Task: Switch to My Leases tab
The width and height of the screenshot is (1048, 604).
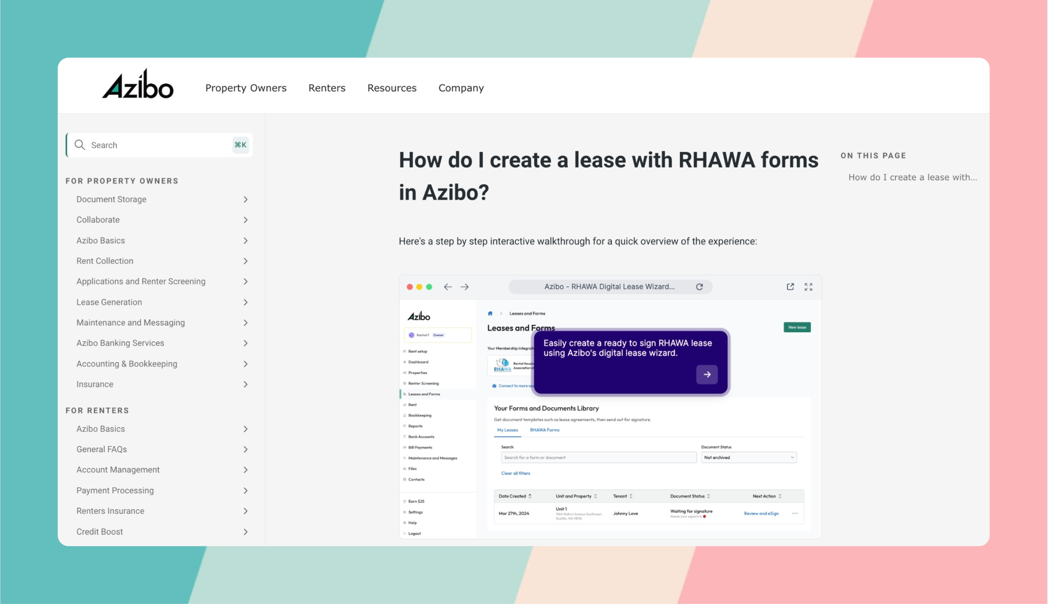Action: [507, 430]
